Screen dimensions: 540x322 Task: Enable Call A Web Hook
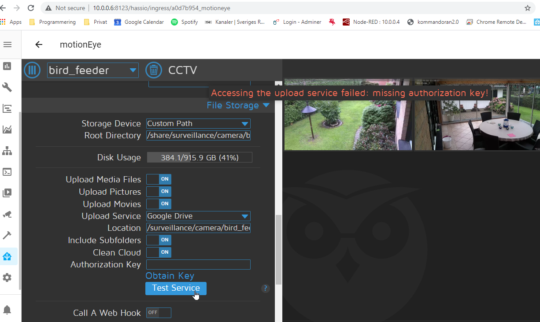pos(158,312)
